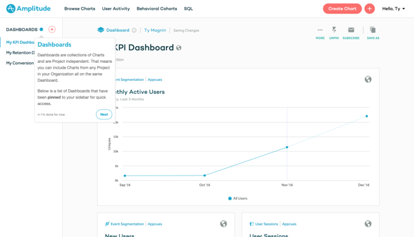
Task: Click Next in the Dashboards tooltip
Action: (x=104, y=115)
